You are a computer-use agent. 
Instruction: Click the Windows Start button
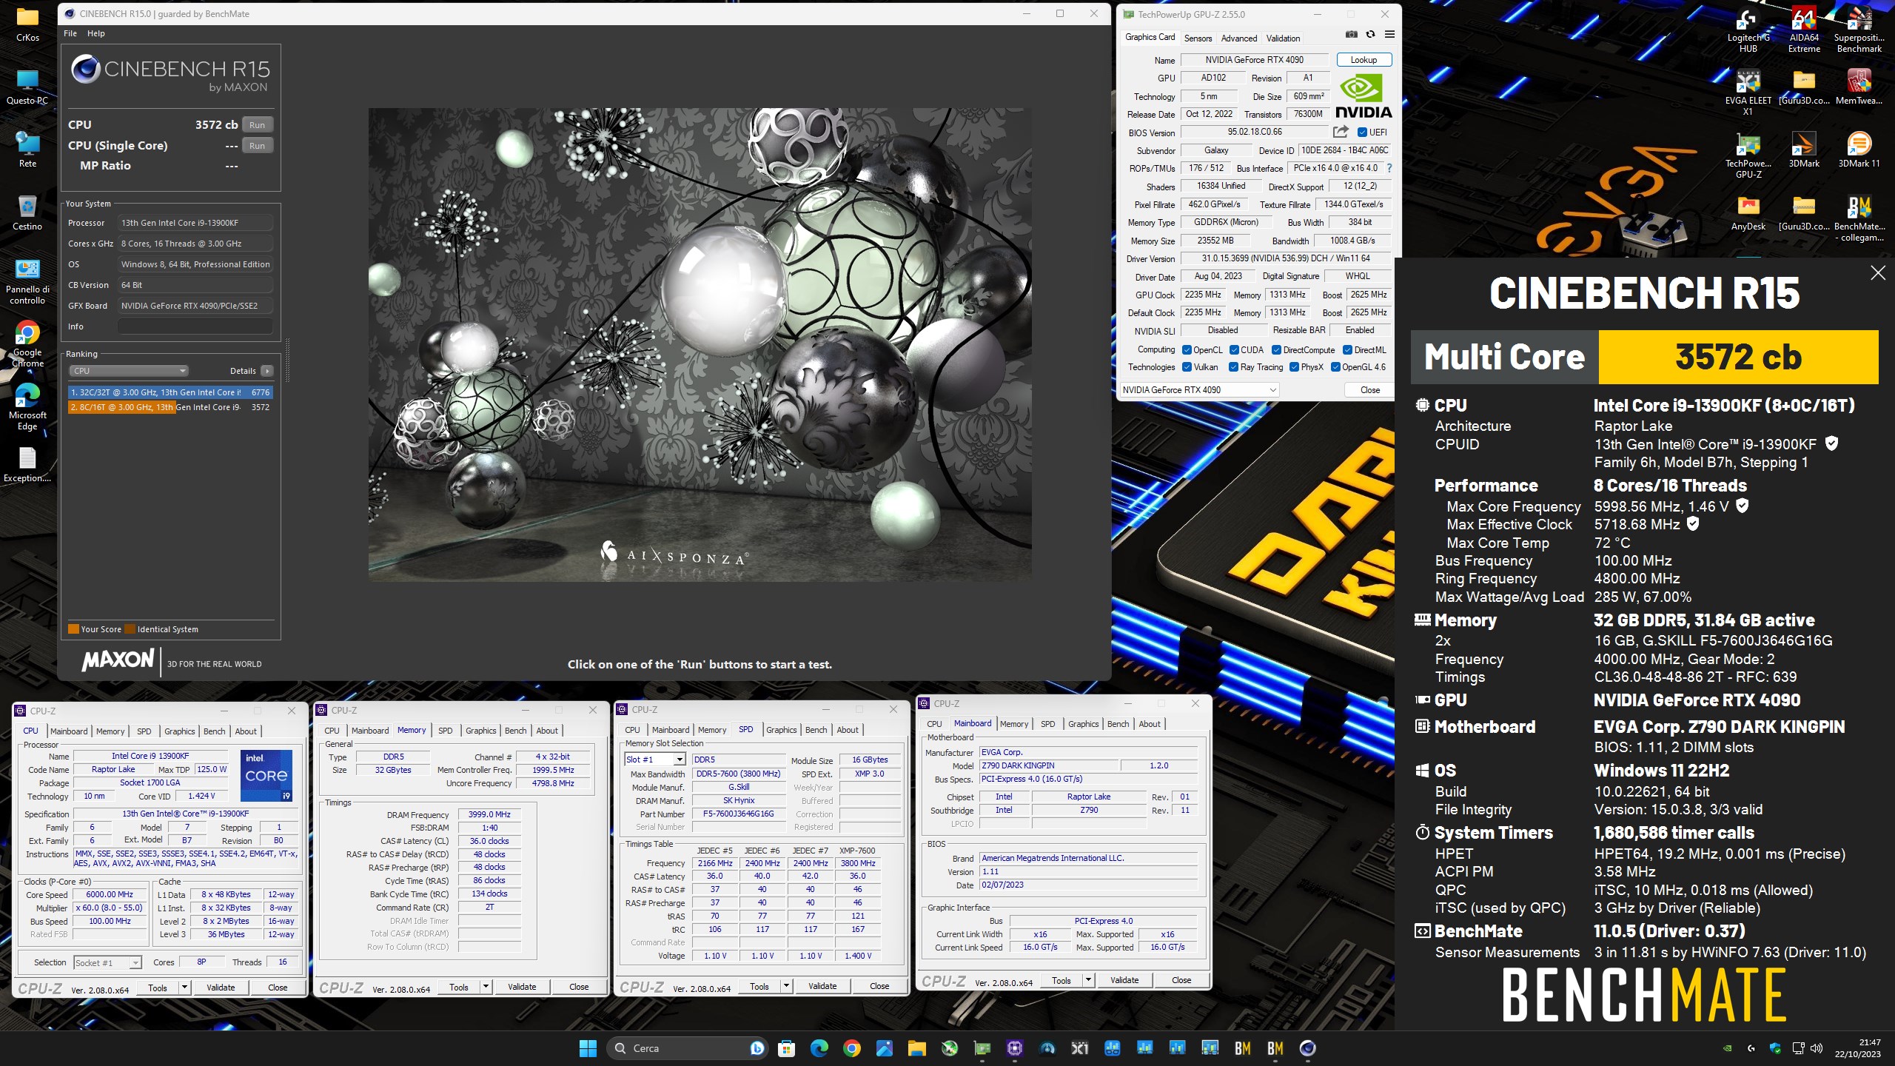coord(588,1047)
